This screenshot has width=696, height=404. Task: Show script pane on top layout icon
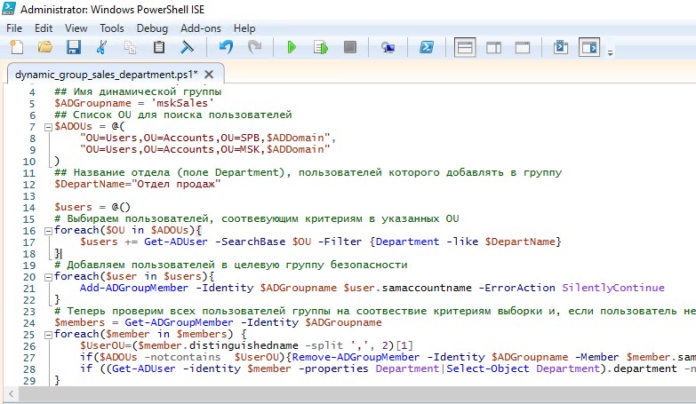coord(465,47)
